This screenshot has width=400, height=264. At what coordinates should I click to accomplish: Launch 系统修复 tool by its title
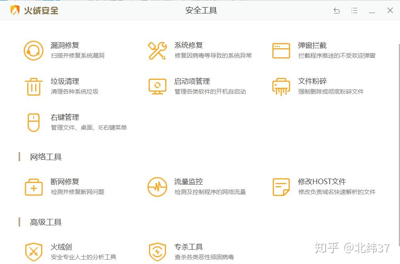pos(189,45)
